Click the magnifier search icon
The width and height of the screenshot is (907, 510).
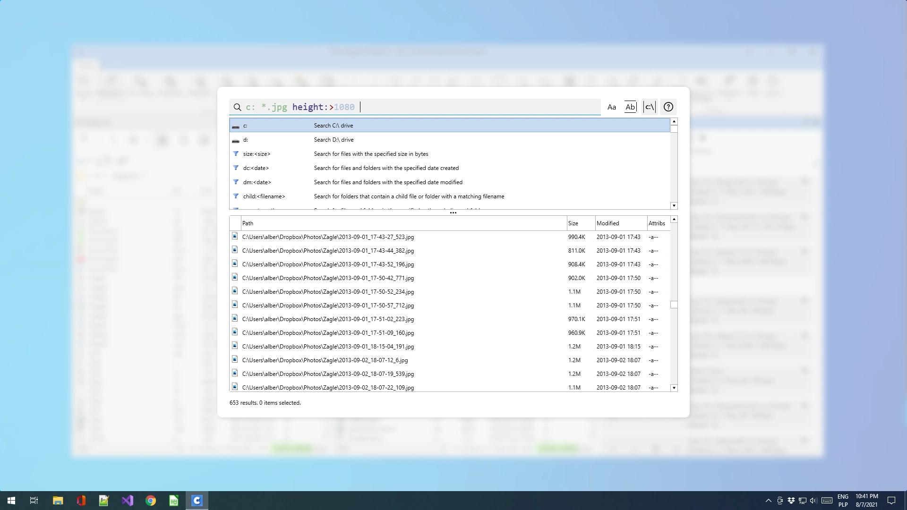click(237, 107)
